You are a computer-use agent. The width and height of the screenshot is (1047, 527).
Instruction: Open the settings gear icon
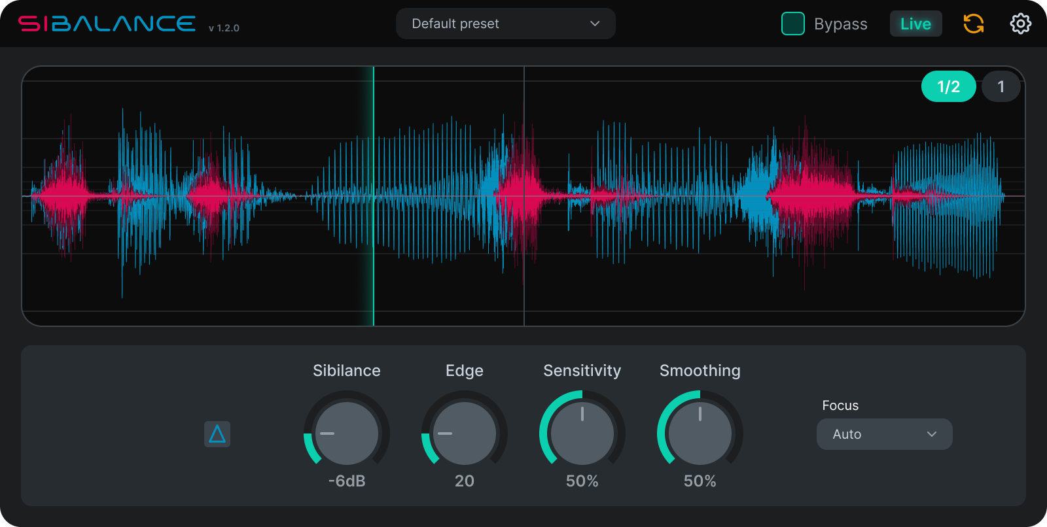1020,24
